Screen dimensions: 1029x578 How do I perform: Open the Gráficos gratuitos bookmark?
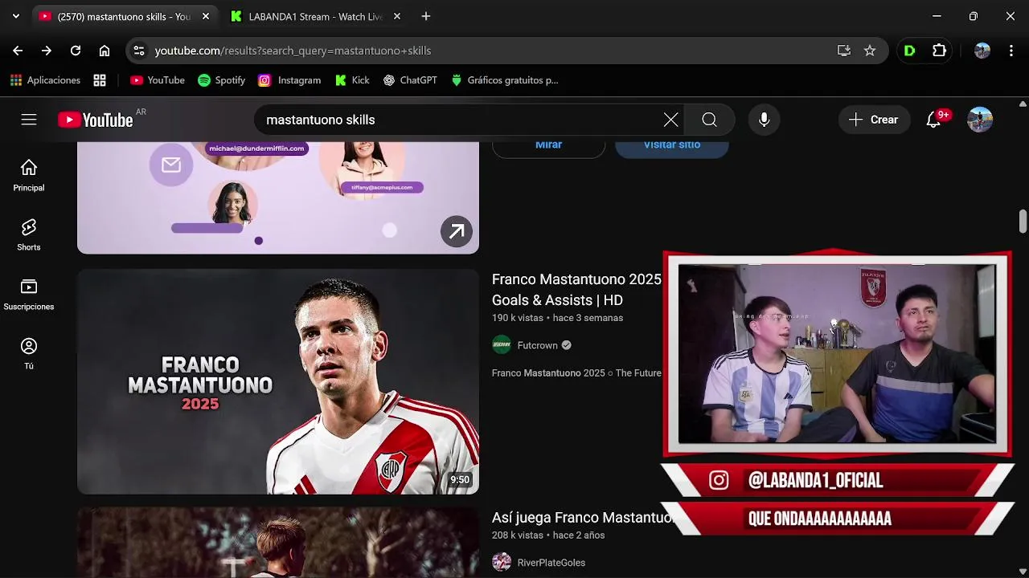pos(504,80)
